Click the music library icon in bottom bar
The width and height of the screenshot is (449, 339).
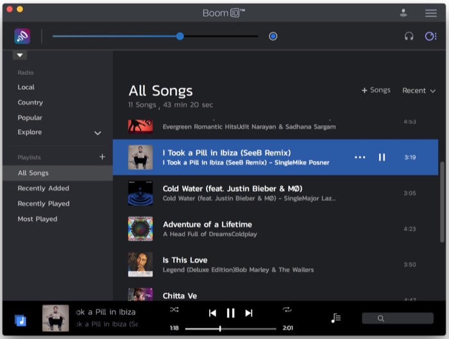pyautogui.click(x=21, y=320)
